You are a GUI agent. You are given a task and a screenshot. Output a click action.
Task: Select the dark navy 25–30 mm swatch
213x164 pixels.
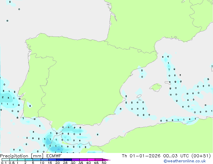68,160
